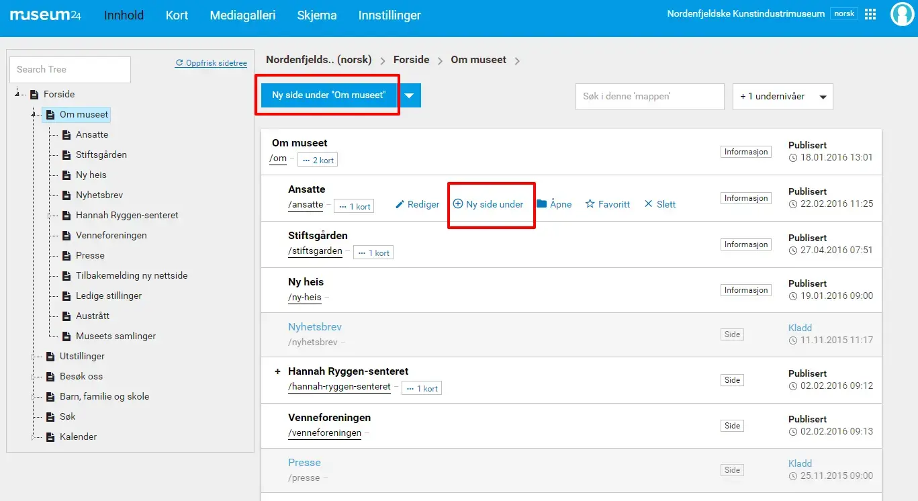Select Barn, familie og skole in tree
This screenshot has width=918, height=501.
pos(105,396)
